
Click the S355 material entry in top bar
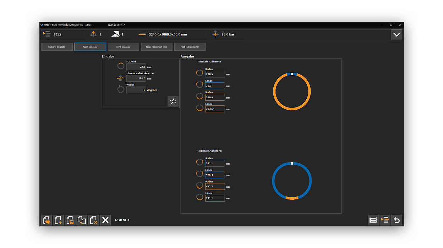pos(57,34)
